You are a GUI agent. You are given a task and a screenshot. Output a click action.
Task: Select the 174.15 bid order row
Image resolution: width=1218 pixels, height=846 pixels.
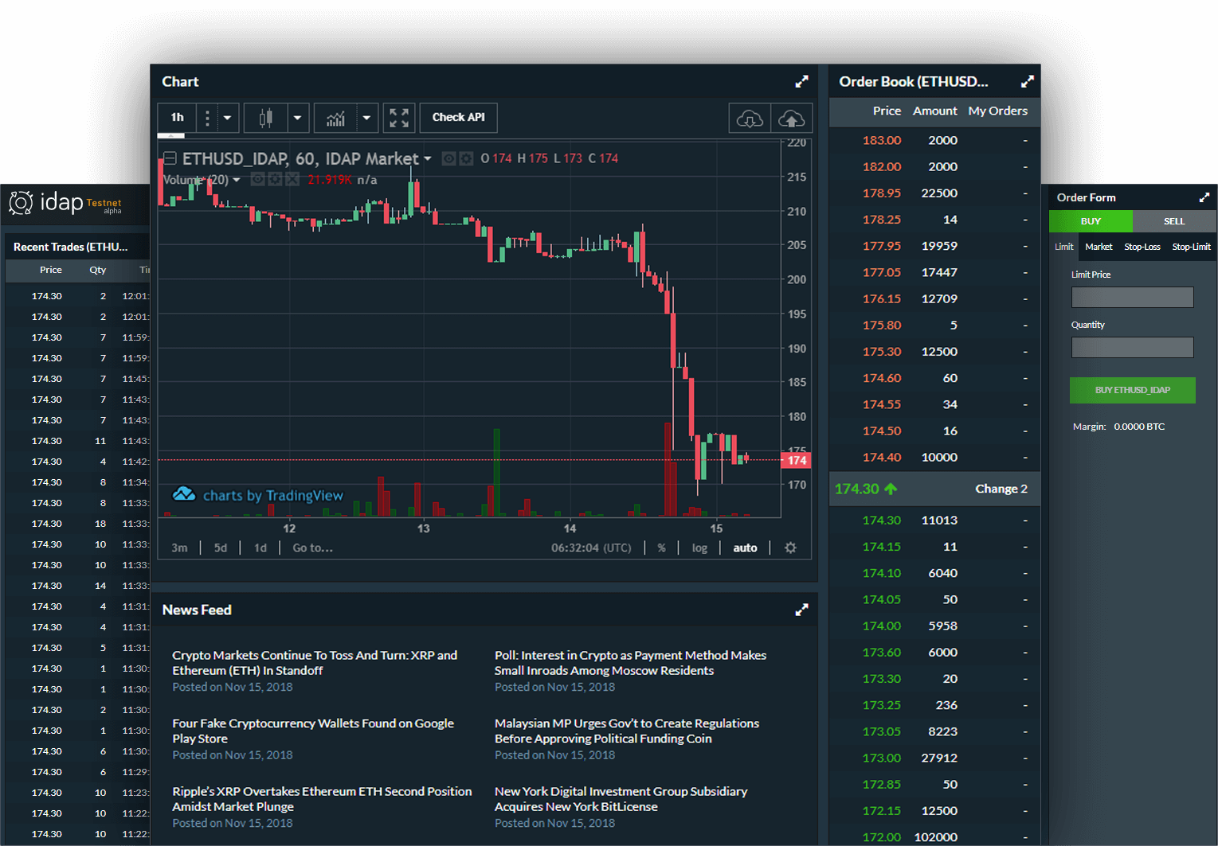tap(934, 547)
